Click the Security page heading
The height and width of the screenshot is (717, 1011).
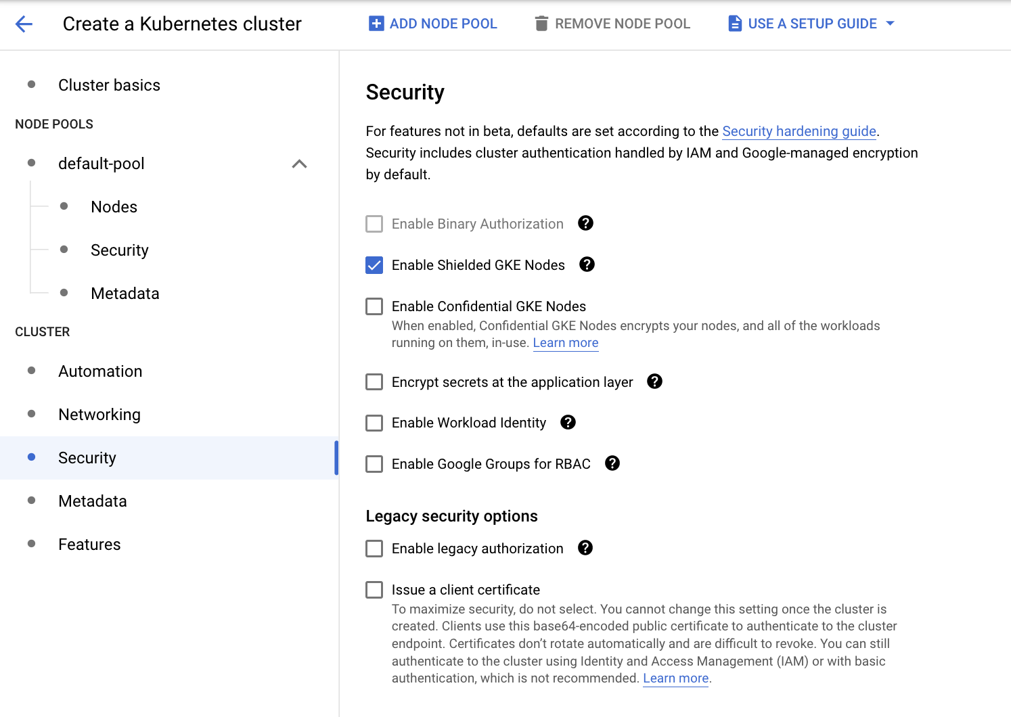coord(405,92)
